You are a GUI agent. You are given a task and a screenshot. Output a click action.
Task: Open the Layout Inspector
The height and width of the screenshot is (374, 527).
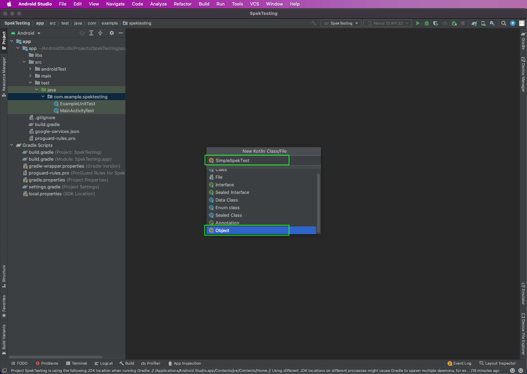[x=498, y=363]
